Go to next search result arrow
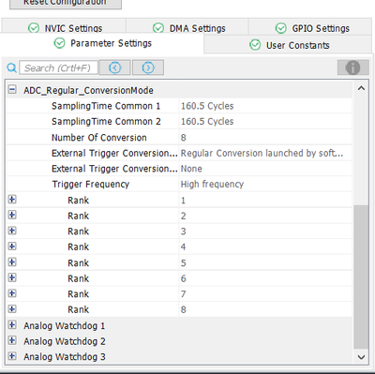 148,67
